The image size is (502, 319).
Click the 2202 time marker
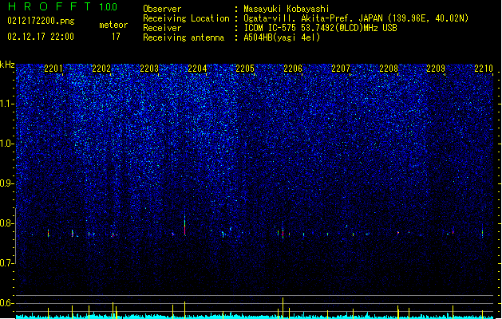[101, 69]
